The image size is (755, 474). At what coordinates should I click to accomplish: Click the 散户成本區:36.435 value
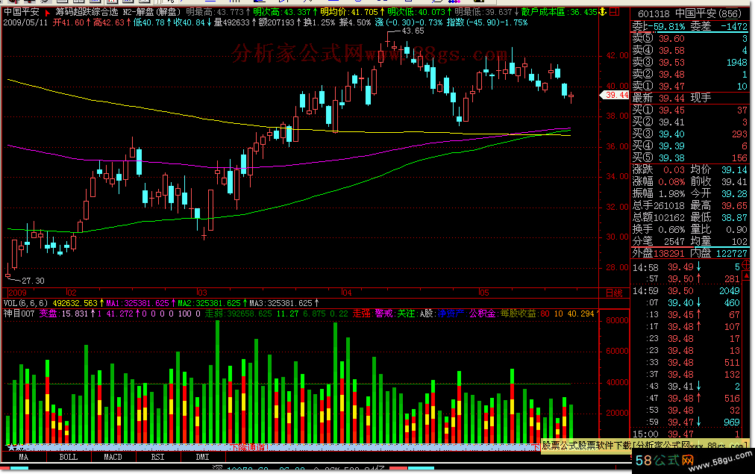(x=560, y=12)
